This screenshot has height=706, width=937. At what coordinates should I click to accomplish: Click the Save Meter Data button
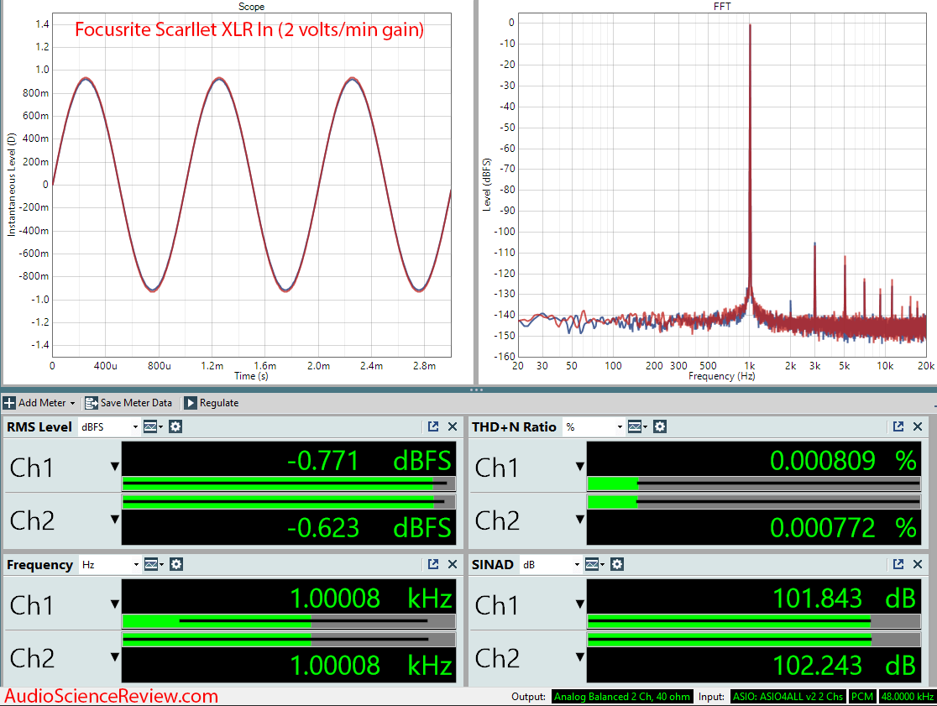pyautogui.click(x=128, y=403)
